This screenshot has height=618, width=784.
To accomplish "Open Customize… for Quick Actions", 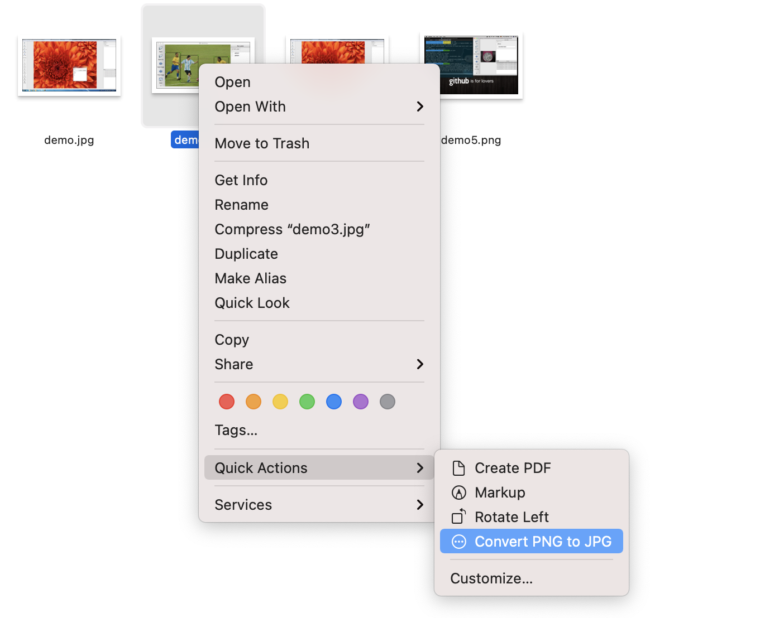I will tap(491, 578).
